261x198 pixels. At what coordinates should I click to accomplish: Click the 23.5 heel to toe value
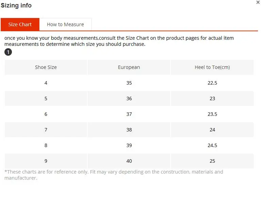coord(212,114)
